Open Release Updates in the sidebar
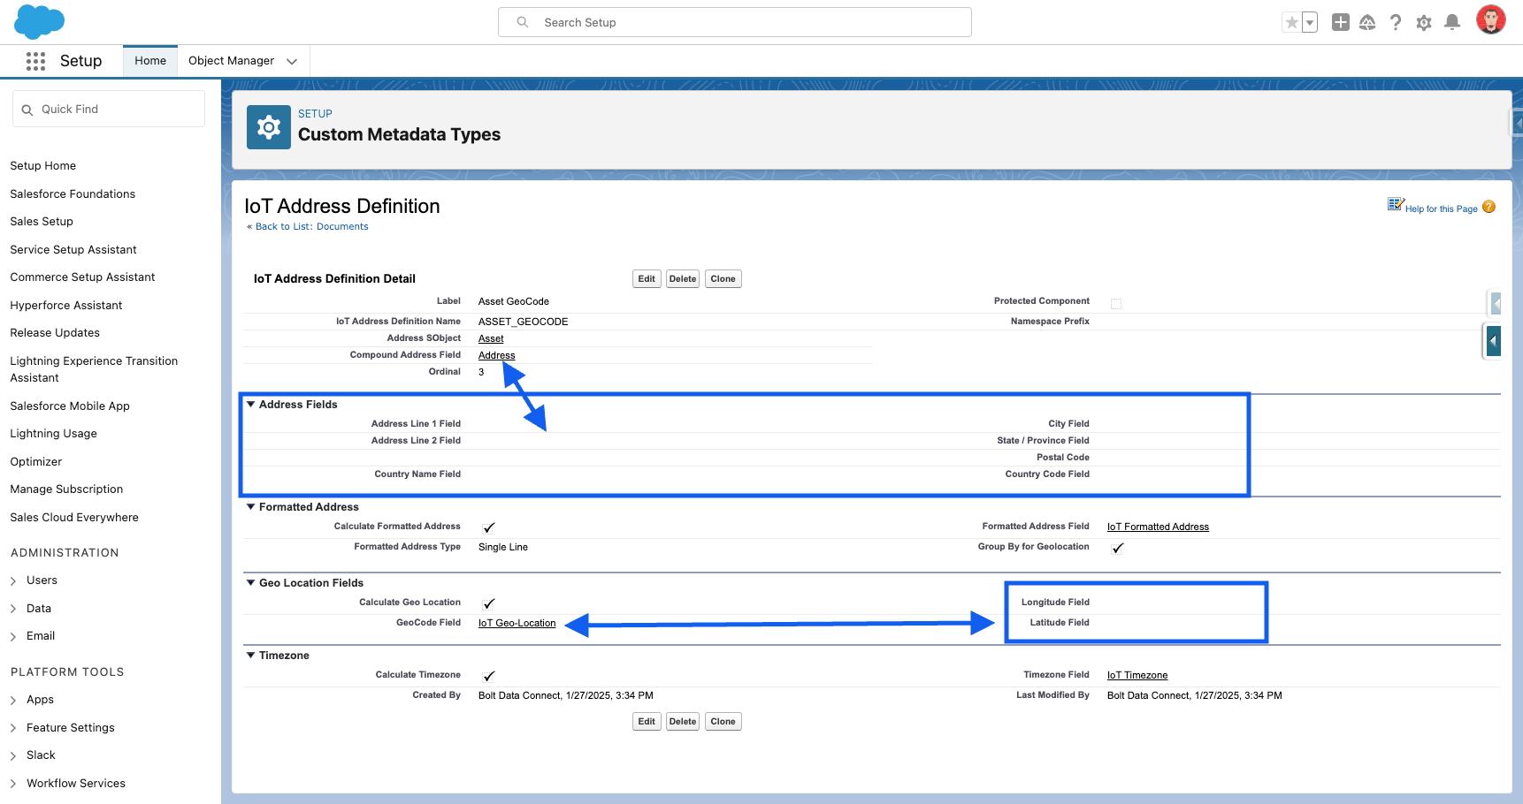This screenshot has width=1523, height=804. [55, 333]
